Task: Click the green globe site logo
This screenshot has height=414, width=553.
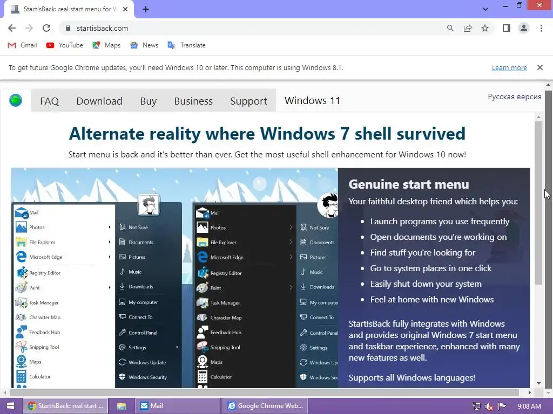Action: click(x=16, y=100)
